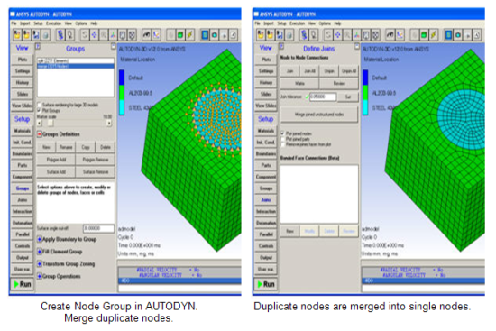Click the Polygon Add button in Groups panel
The height and width of the screenshot is (331, 496).
[56, 160]
